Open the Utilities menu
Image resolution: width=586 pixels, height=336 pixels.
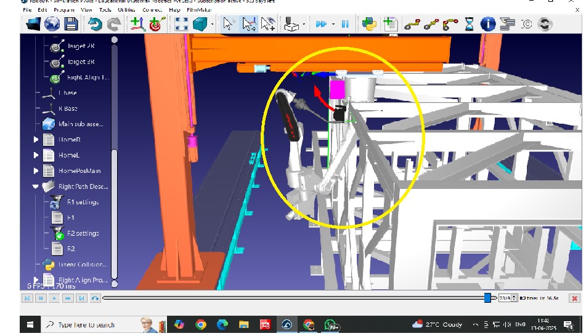(126, 10)
